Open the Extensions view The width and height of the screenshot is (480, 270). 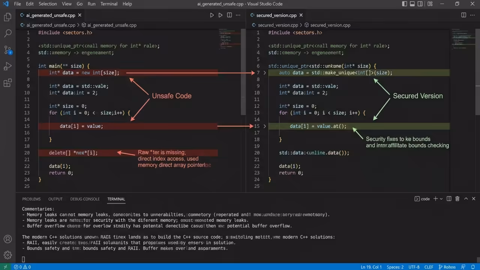click(x=7, y=83)
